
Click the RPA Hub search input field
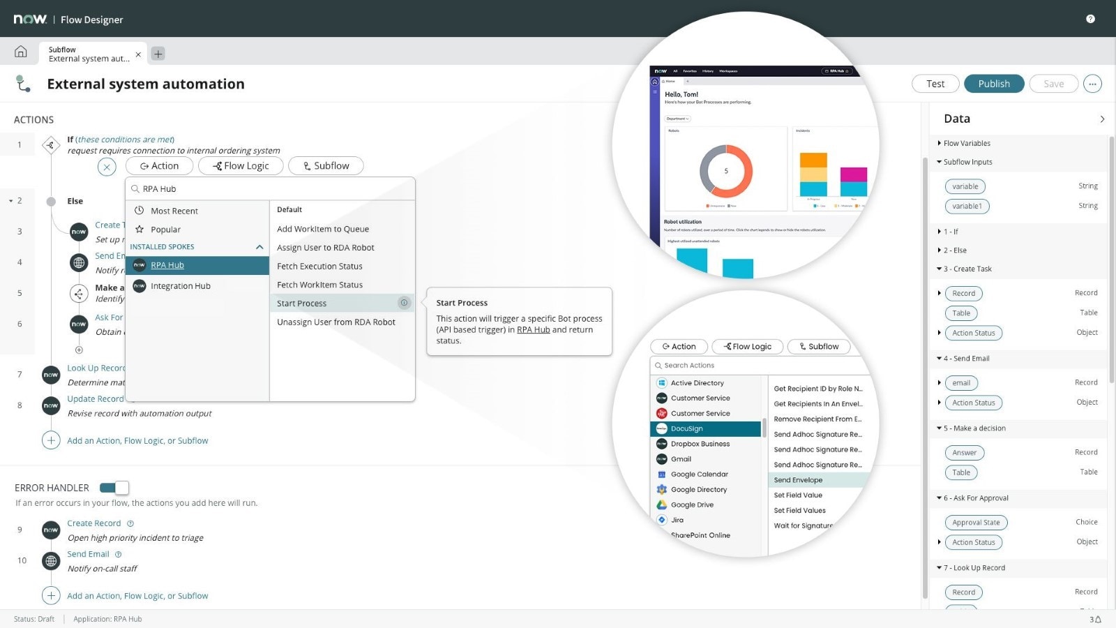[271, 188]
